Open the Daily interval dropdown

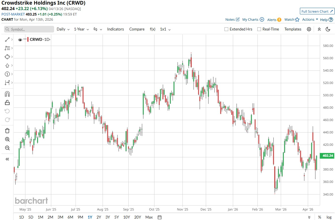click(63, 29)
